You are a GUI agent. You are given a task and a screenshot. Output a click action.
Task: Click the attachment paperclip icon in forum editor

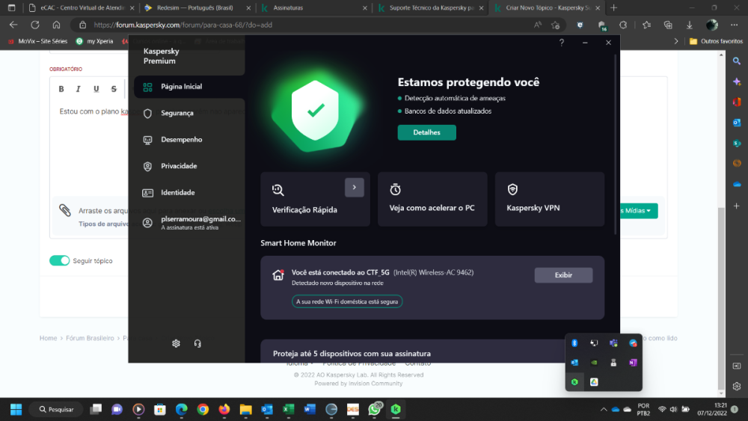click(65, 210)
